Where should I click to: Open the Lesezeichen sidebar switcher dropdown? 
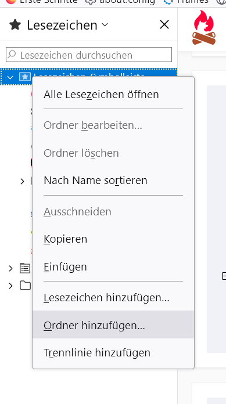point(105,25)
